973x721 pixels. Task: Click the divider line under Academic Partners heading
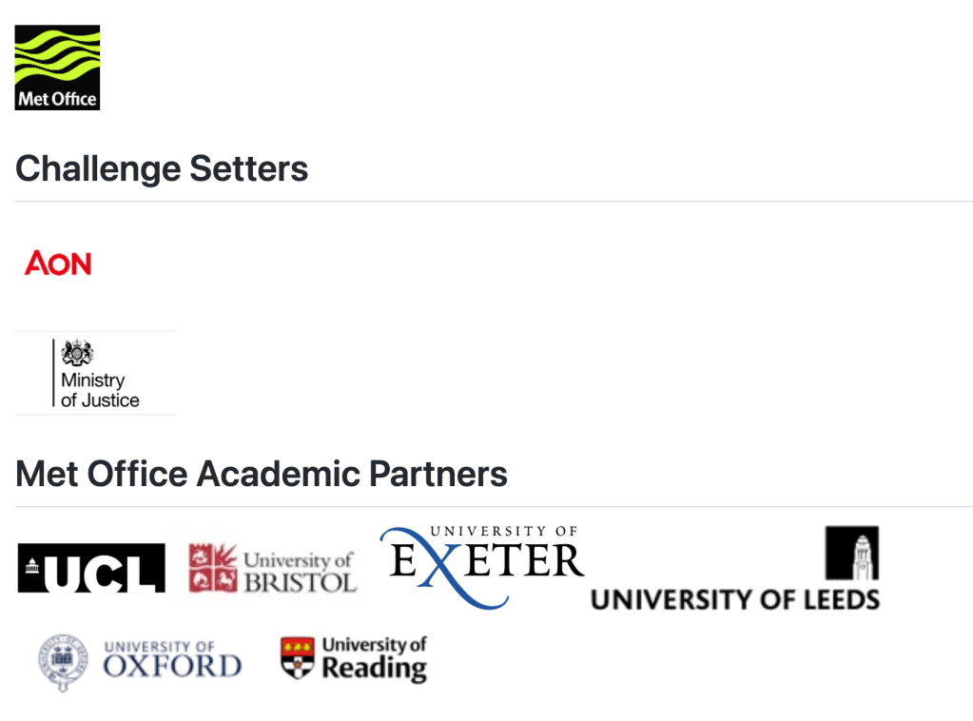[494, 507]
